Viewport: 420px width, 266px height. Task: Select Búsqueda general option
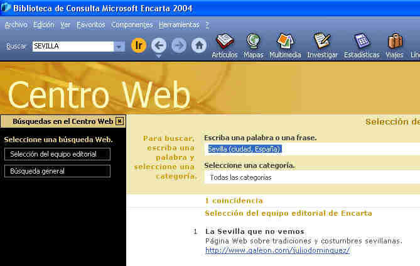point(57,171)
